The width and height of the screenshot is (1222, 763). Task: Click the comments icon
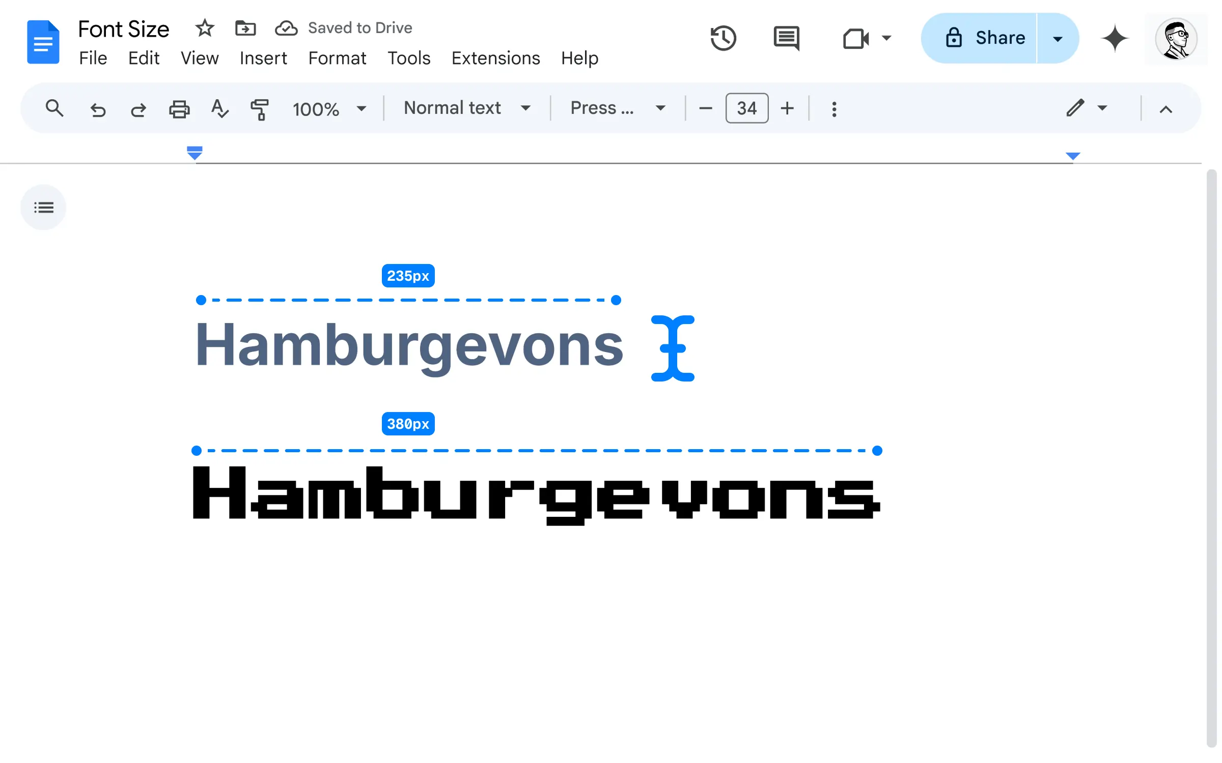[786, 38]
